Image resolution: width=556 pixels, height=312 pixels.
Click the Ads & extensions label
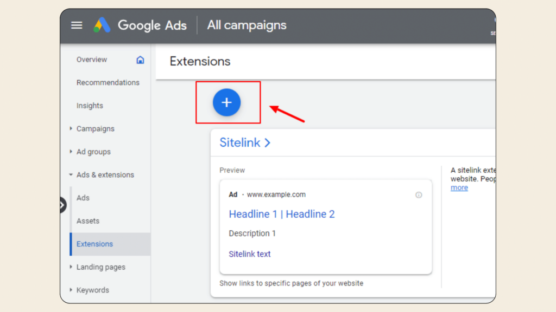point(105,175)
